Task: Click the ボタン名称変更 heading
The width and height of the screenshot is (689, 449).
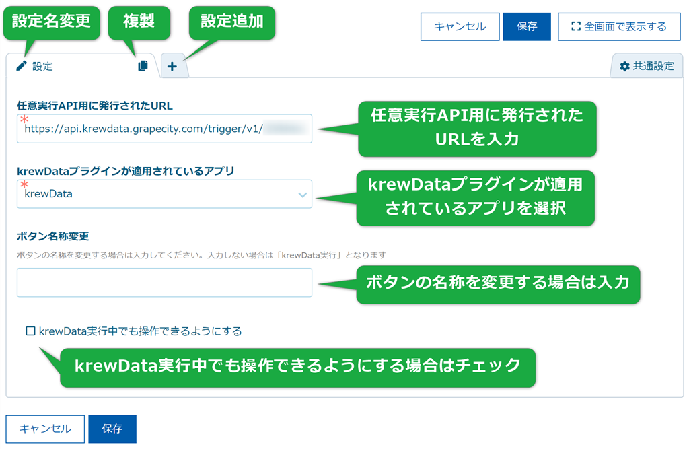Action: pos(52,236)
